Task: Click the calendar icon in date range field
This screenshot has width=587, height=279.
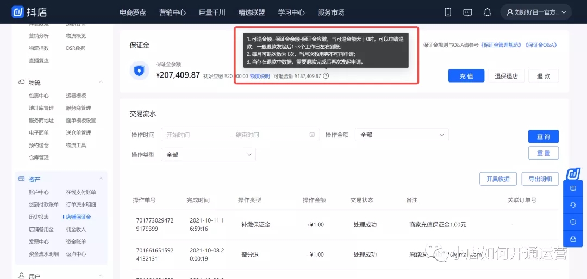Action: 312,135
